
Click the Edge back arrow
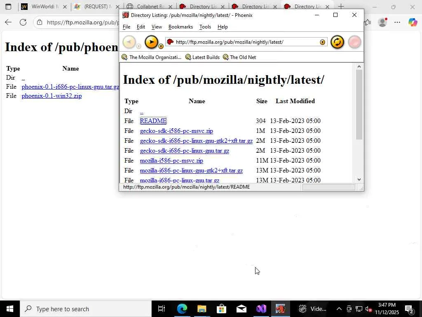click(x=8, y=22)
